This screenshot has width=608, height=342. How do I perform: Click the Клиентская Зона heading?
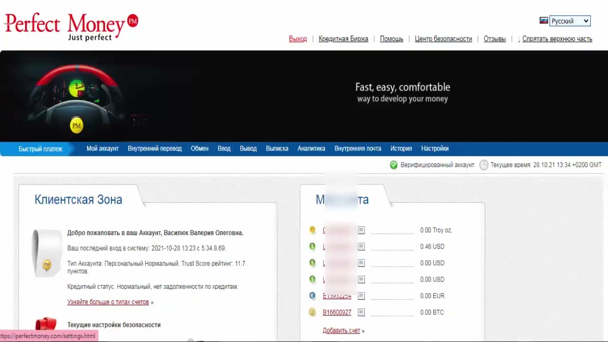[x=78, y=199]
